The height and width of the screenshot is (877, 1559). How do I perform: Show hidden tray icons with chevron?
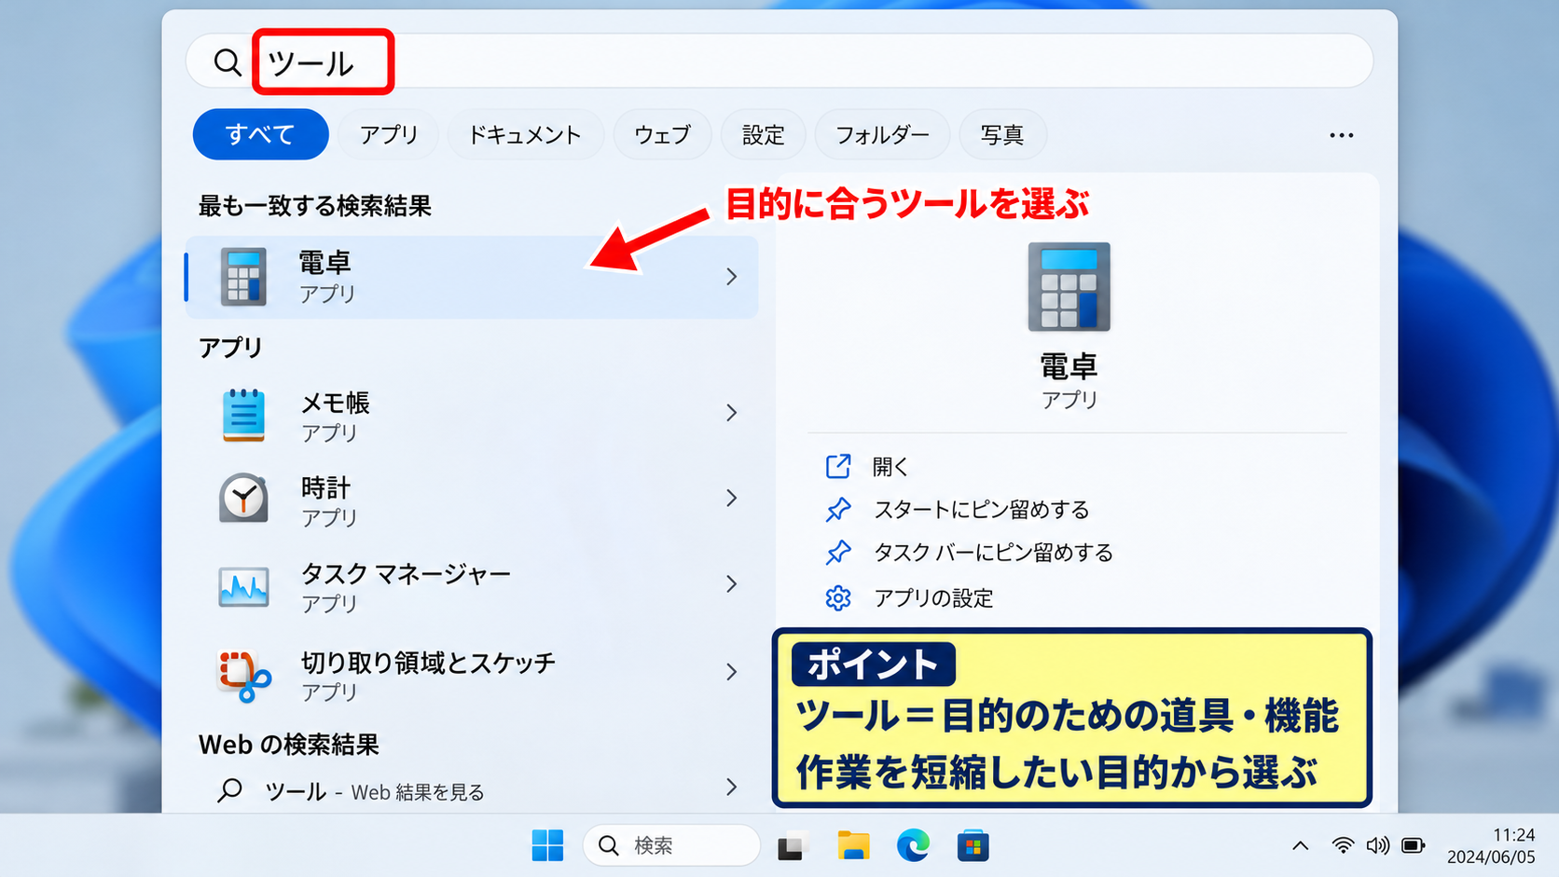[x=1300, y=846]
